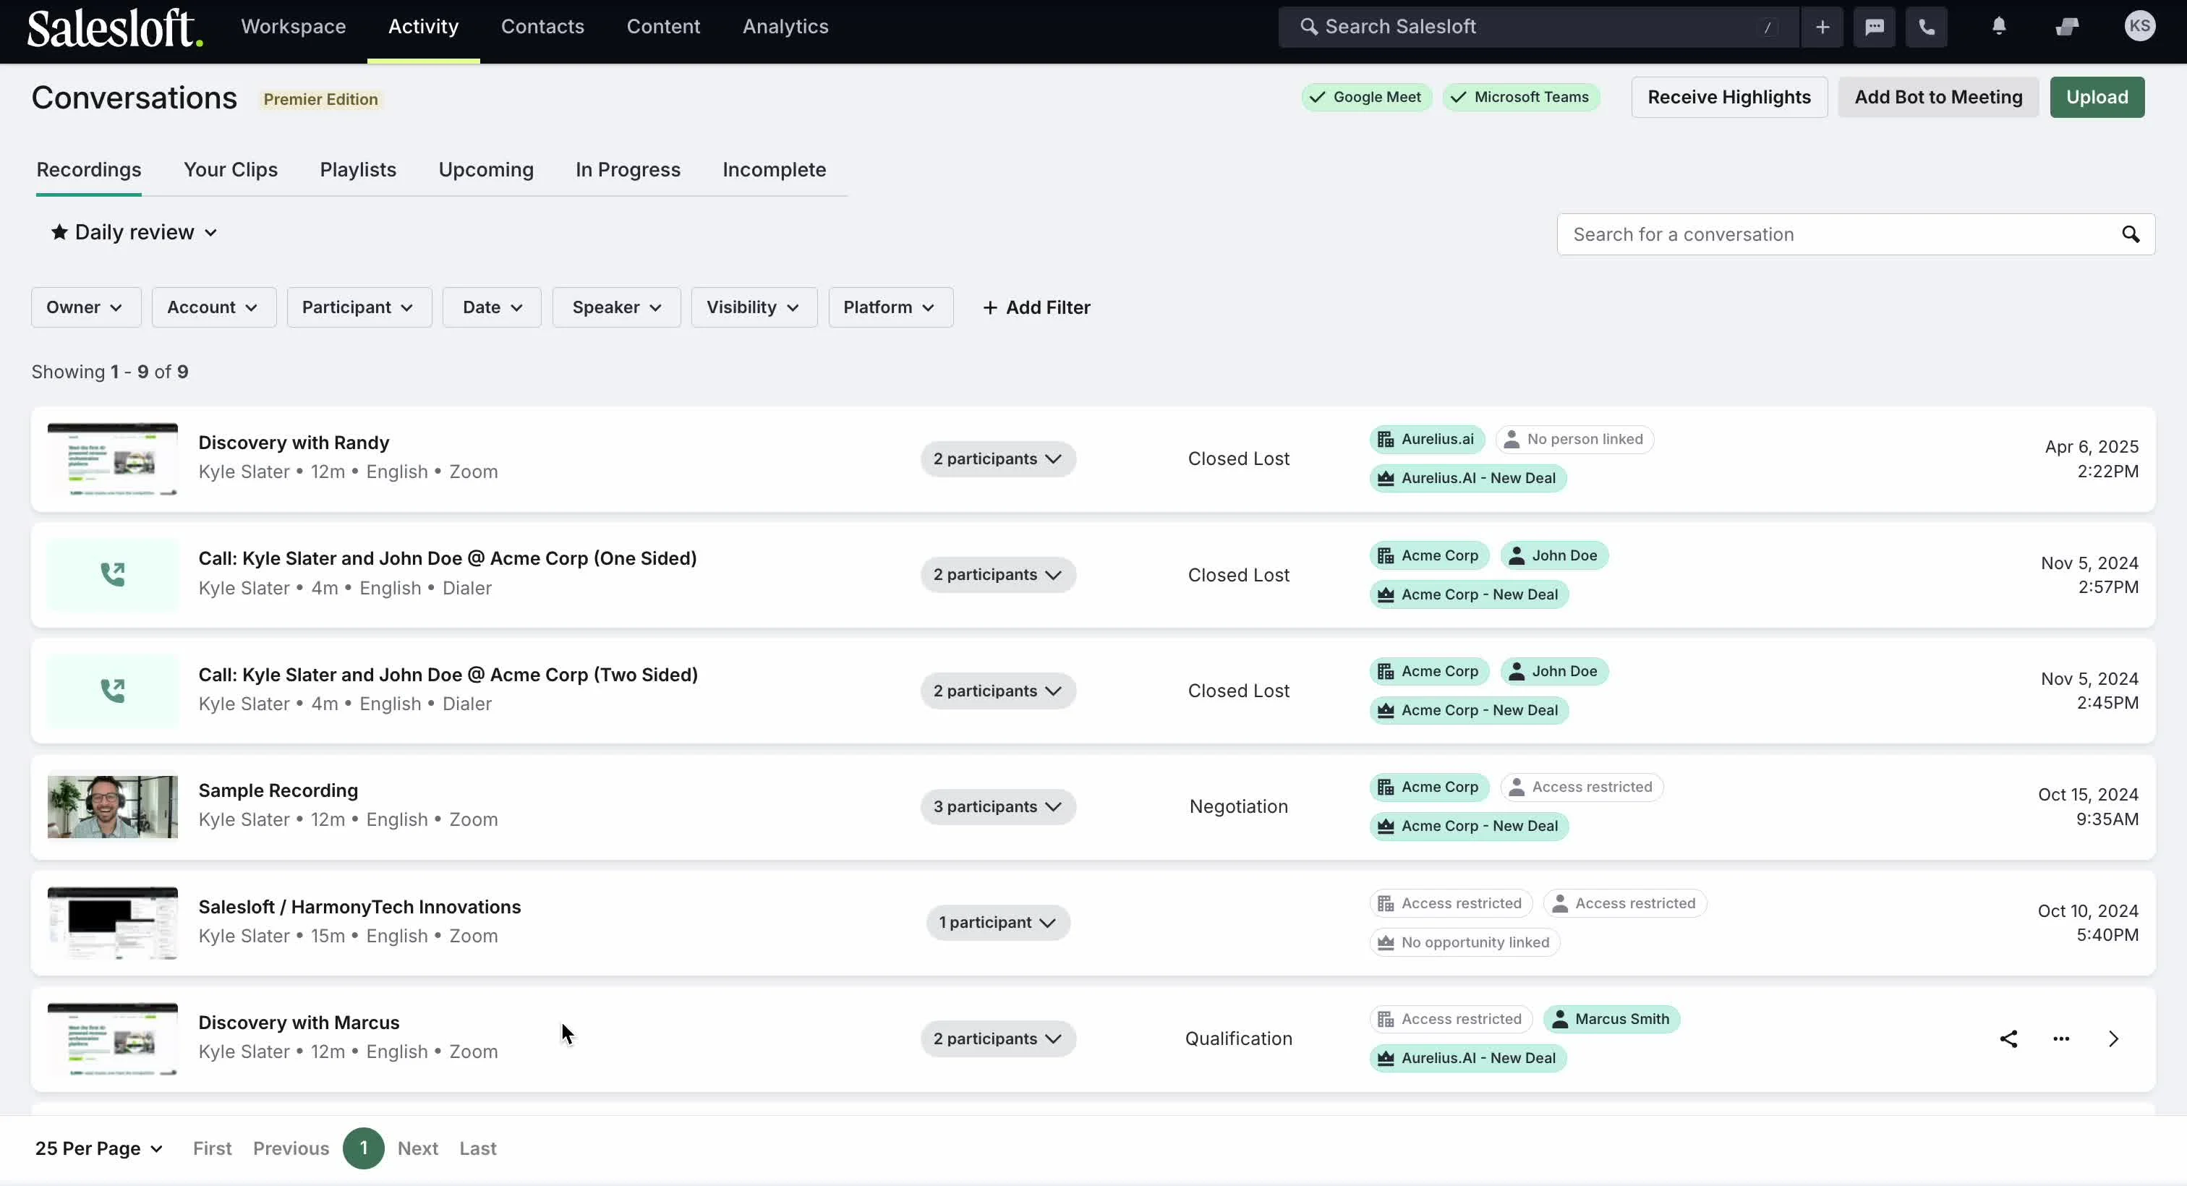Click the search magnifier in conversation search
The width and height of the screenshot is (2187, 1186).
[2130, 234]
